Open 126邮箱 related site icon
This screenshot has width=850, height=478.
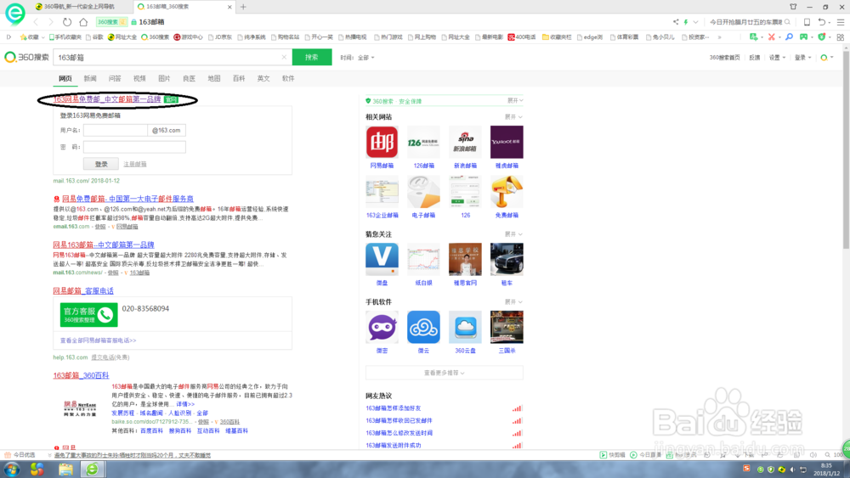pos(423,142)
